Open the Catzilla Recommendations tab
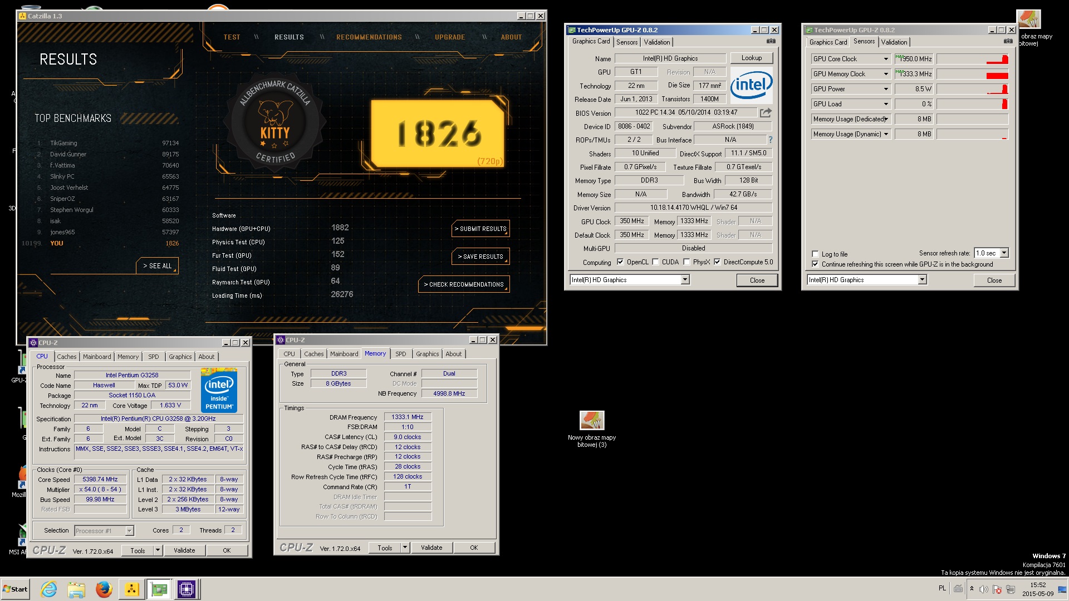The height and width of the screenshot is (601, 1069). coord(369,37)
